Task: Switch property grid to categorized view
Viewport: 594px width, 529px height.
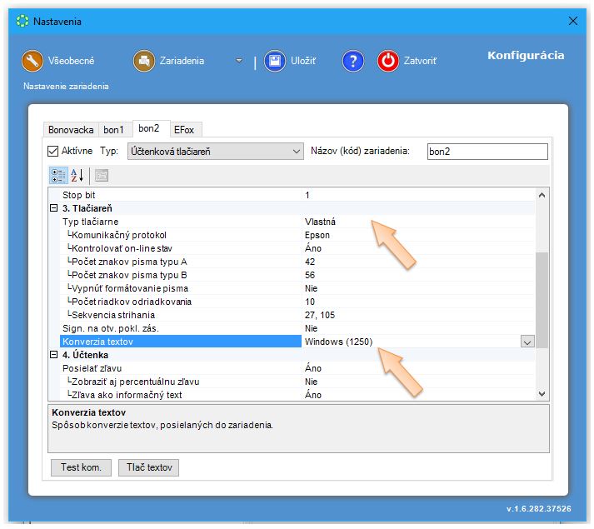Action: 58,176
